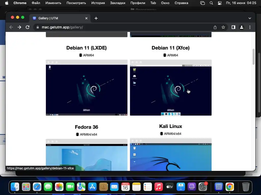
Task: Open Control Center in the menu bar
Action: (220, 3)
